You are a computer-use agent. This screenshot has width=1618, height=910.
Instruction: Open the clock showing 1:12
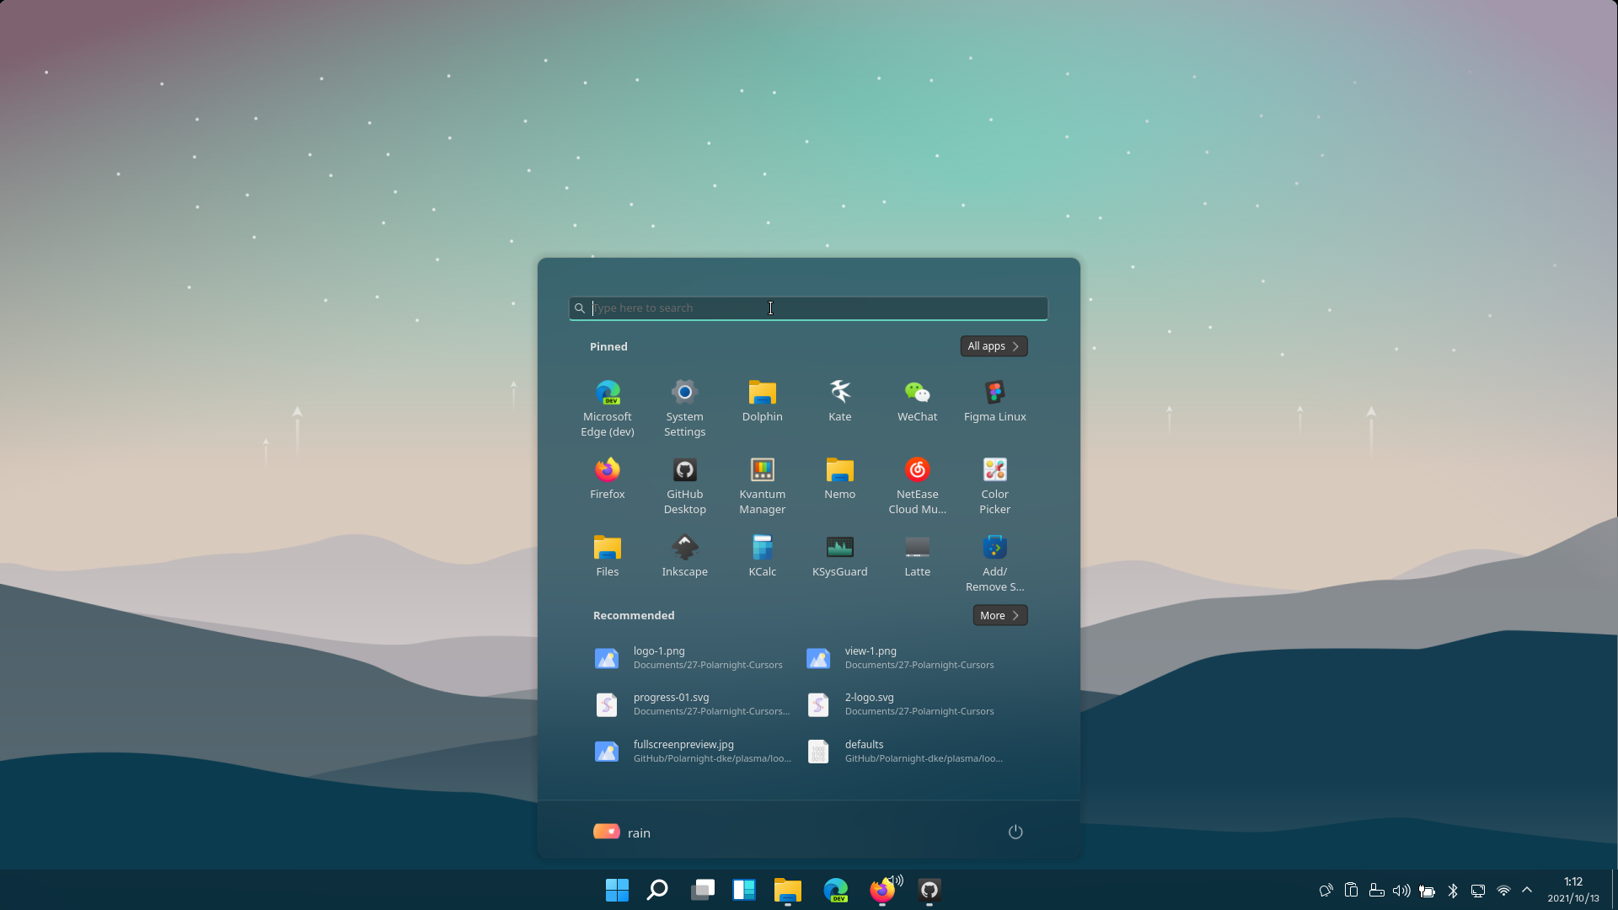1573,890
